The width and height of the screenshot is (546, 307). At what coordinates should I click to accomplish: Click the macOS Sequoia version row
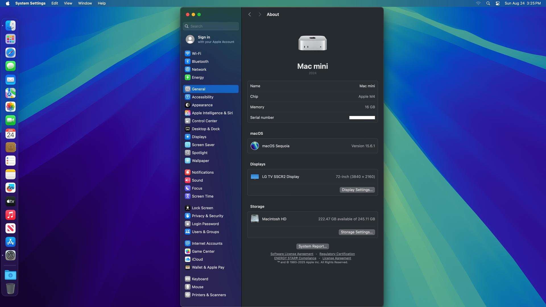313,146
